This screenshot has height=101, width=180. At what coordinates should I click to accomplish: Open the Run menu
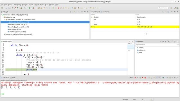click(46, 5)
